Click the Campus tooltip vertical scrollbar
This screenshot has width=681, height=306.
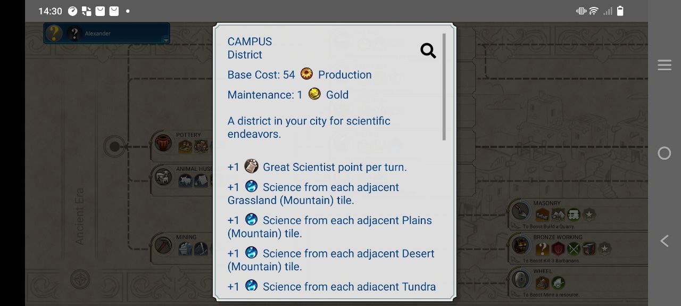[x=444, y=87]
